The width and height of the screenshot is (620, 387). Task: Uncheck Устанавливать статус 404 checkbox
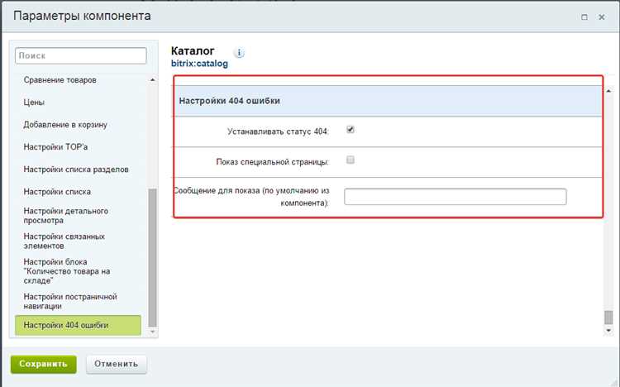350,129
